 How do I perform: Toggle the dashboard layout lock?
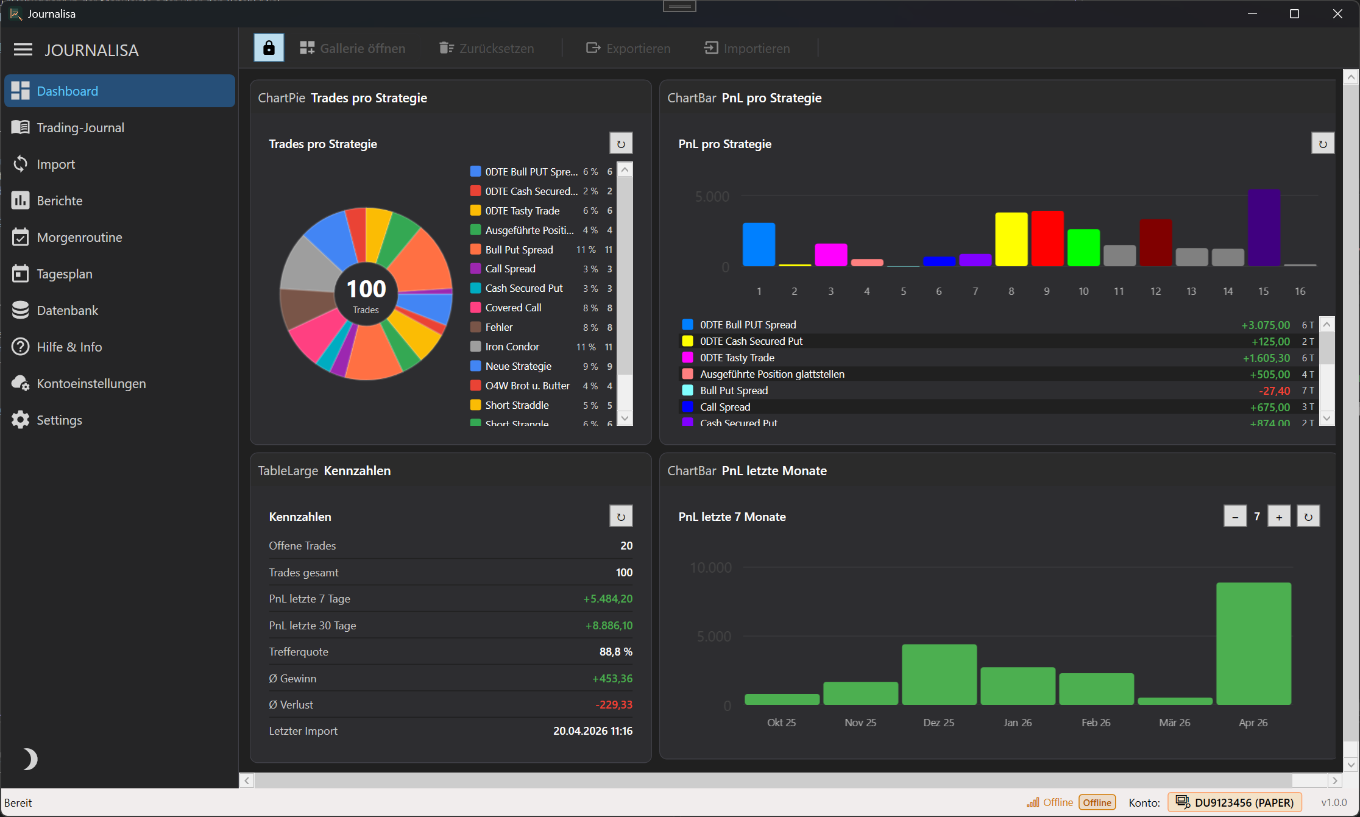(268, 48)
